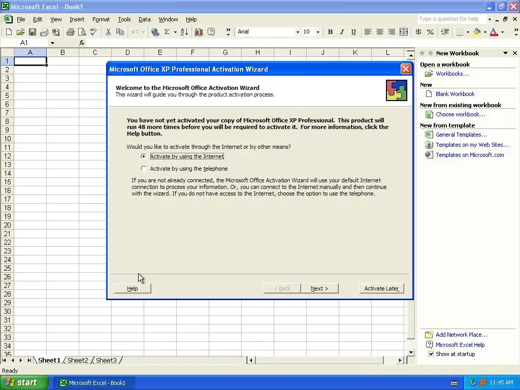This screenshot has height=390, width=520.
Task: Click the Insert Hyperlink globe icon
Action: coord(155,32)
